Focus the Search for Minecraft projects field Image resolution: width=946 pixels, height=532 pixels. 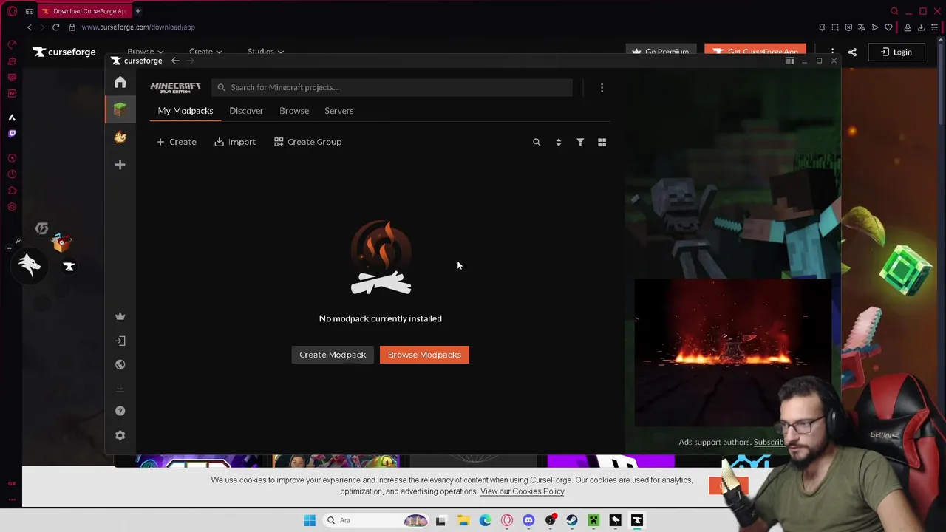point(392,87)
